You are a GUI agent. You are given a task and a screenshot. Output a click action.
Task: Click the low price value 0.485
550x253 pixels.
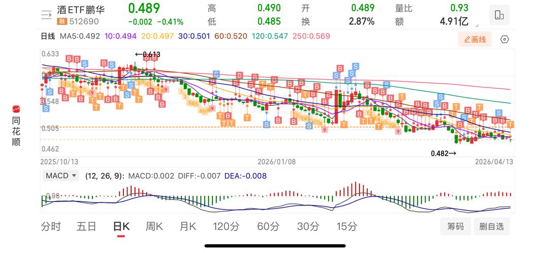click(x=269, y=22)
